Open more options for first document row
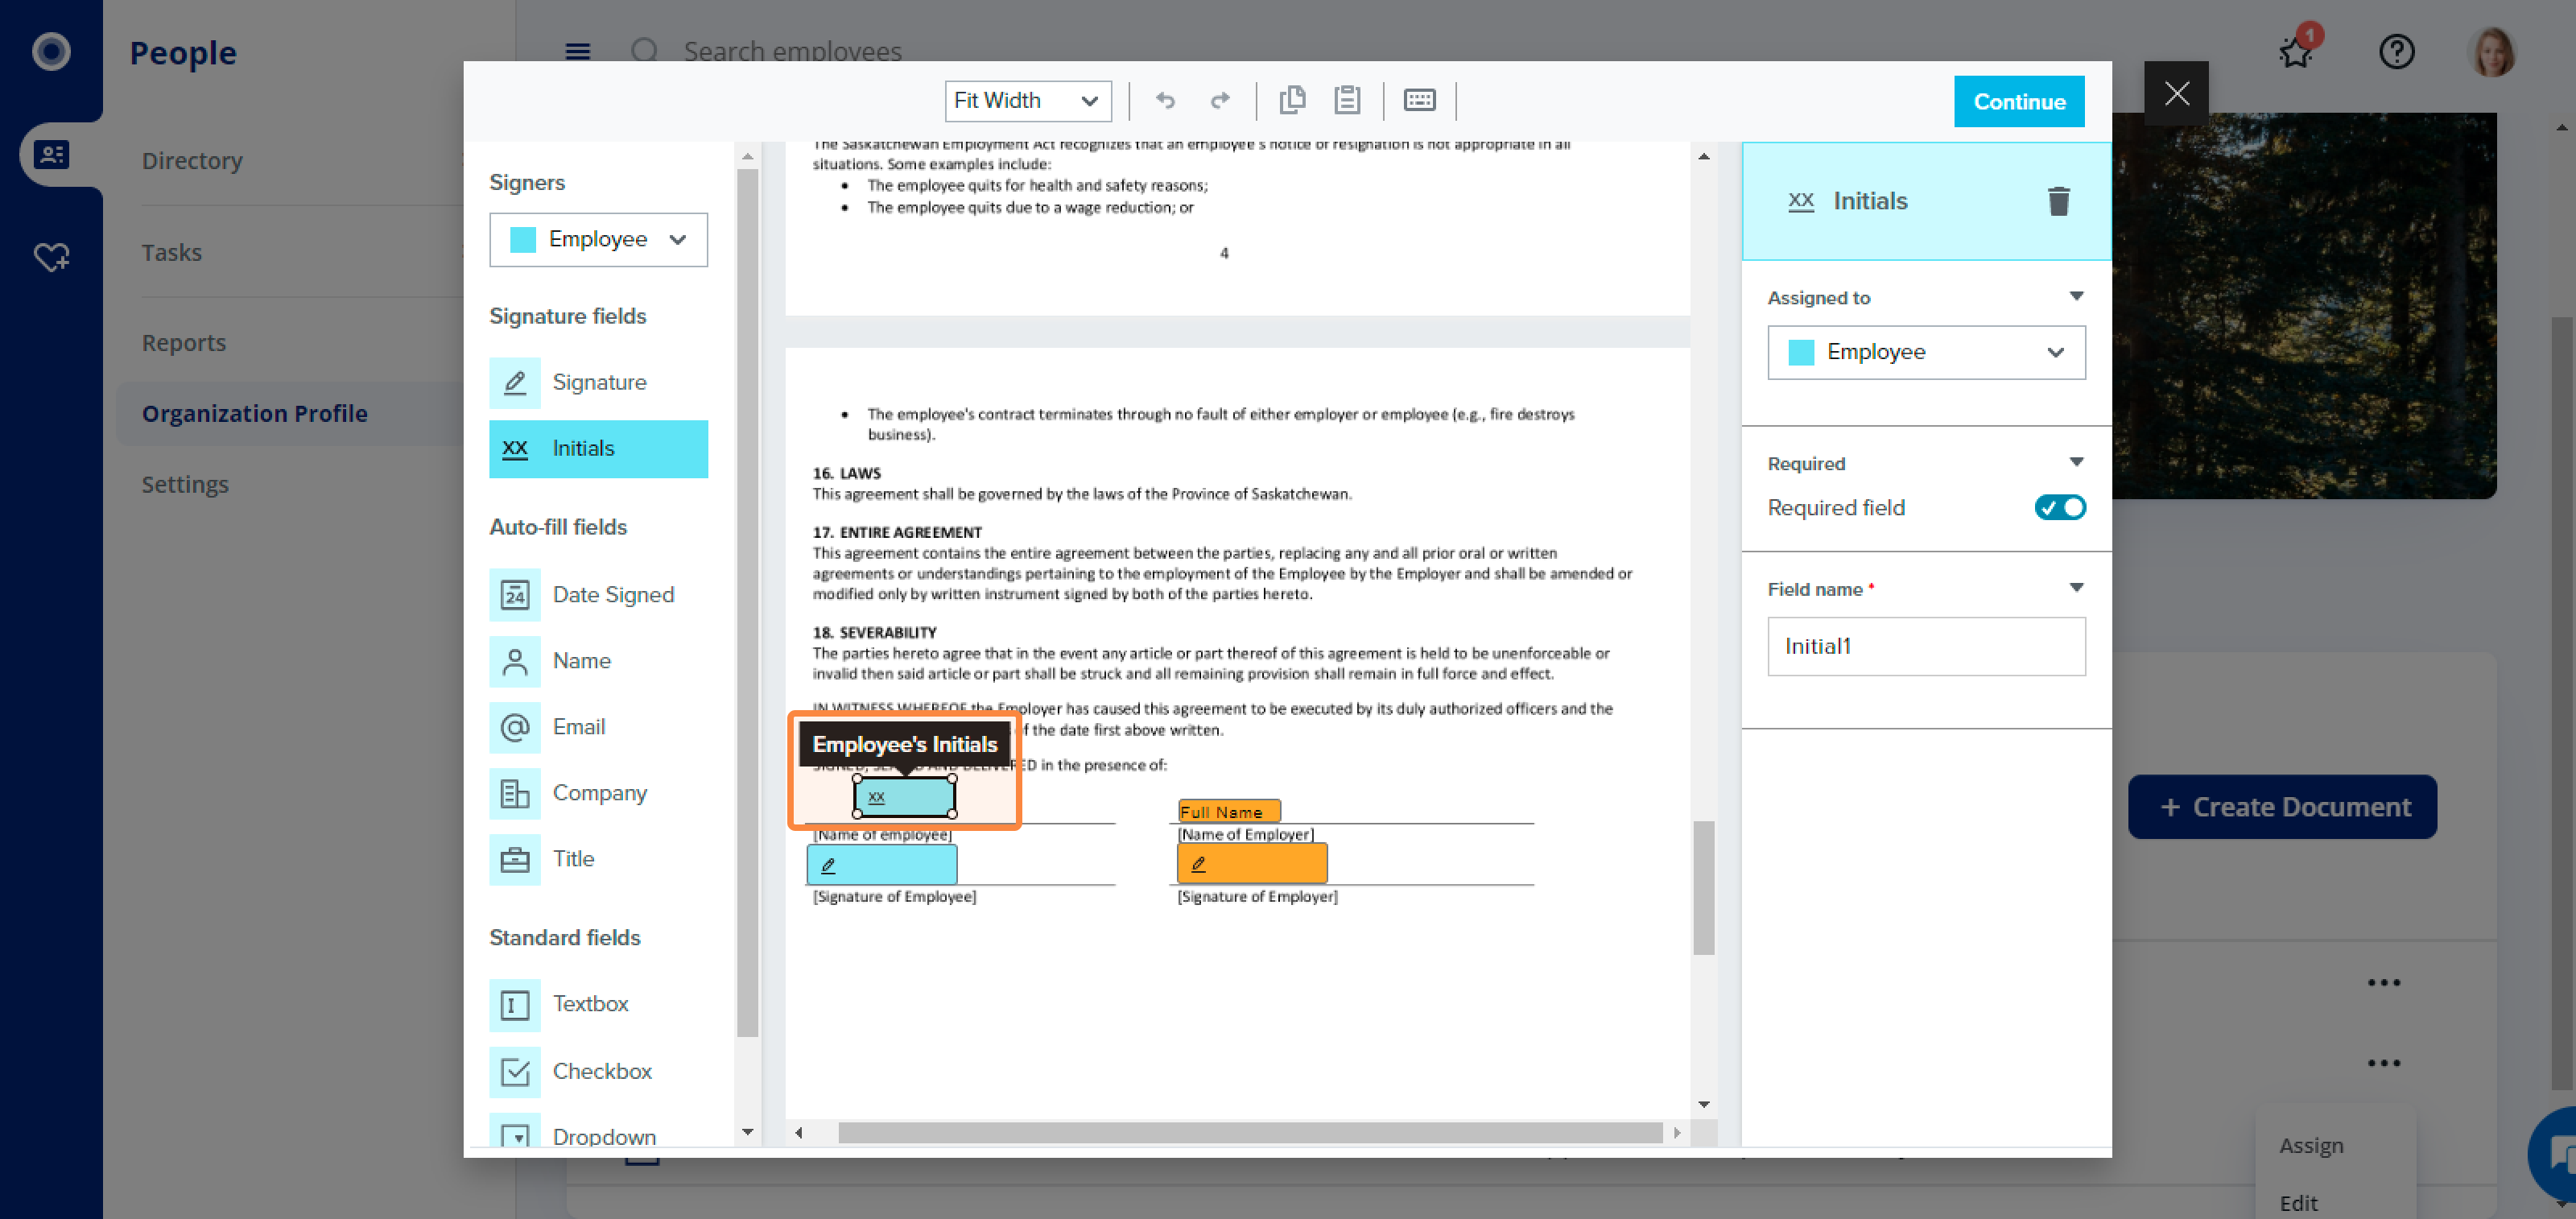The height and width of the screenshot is (1219, 2576). tap(2384, 983)
